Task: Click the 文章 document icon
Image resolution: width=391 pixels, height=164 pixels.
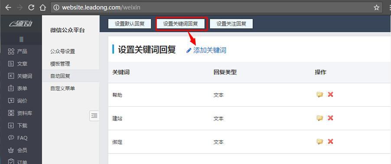Action: pos(11,64)
